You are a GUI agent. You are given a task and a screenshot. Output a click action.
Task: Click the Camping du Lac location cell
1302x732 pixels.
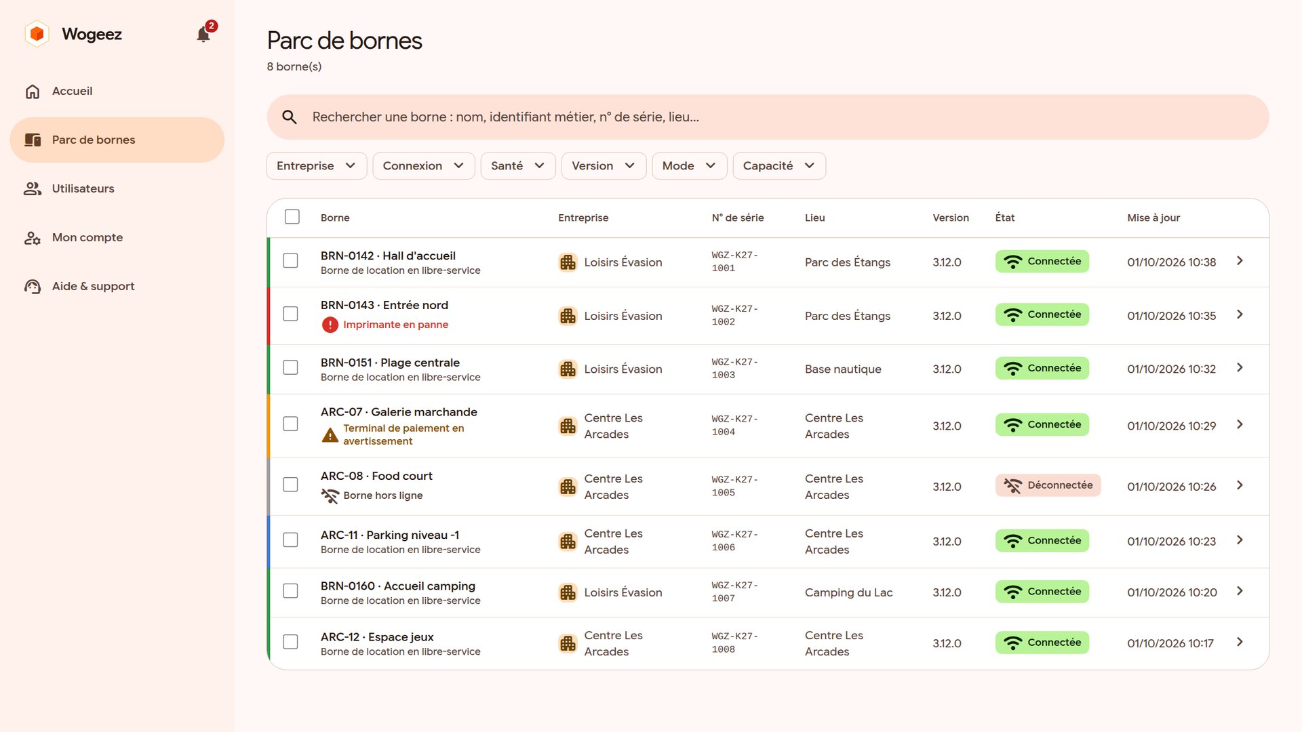tap(848, 592)
